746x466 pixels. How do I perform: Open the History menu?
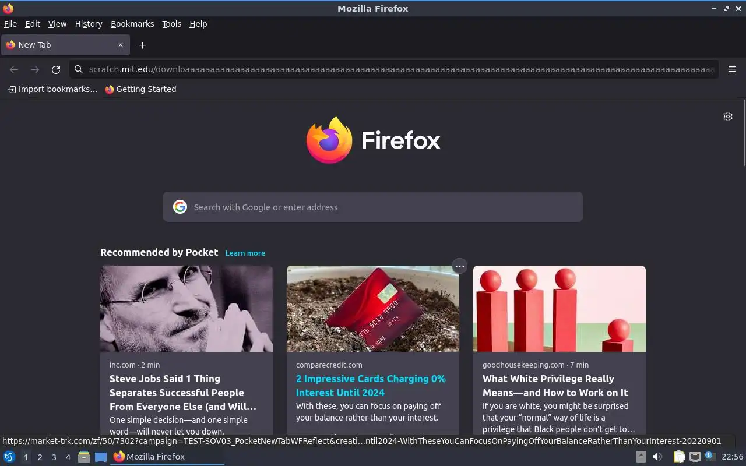click(x=89, y=24)
